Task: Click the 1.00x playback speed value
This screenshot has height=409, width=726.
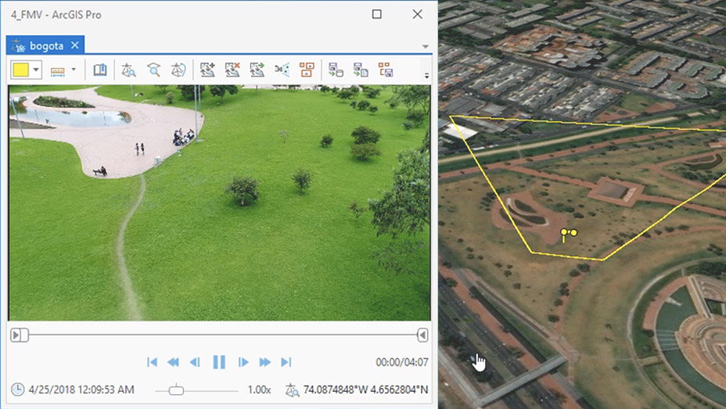Action: 259,389
